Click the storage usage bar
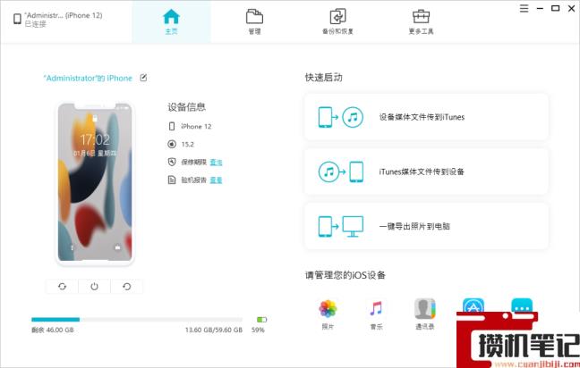 (x=137, y=320)
